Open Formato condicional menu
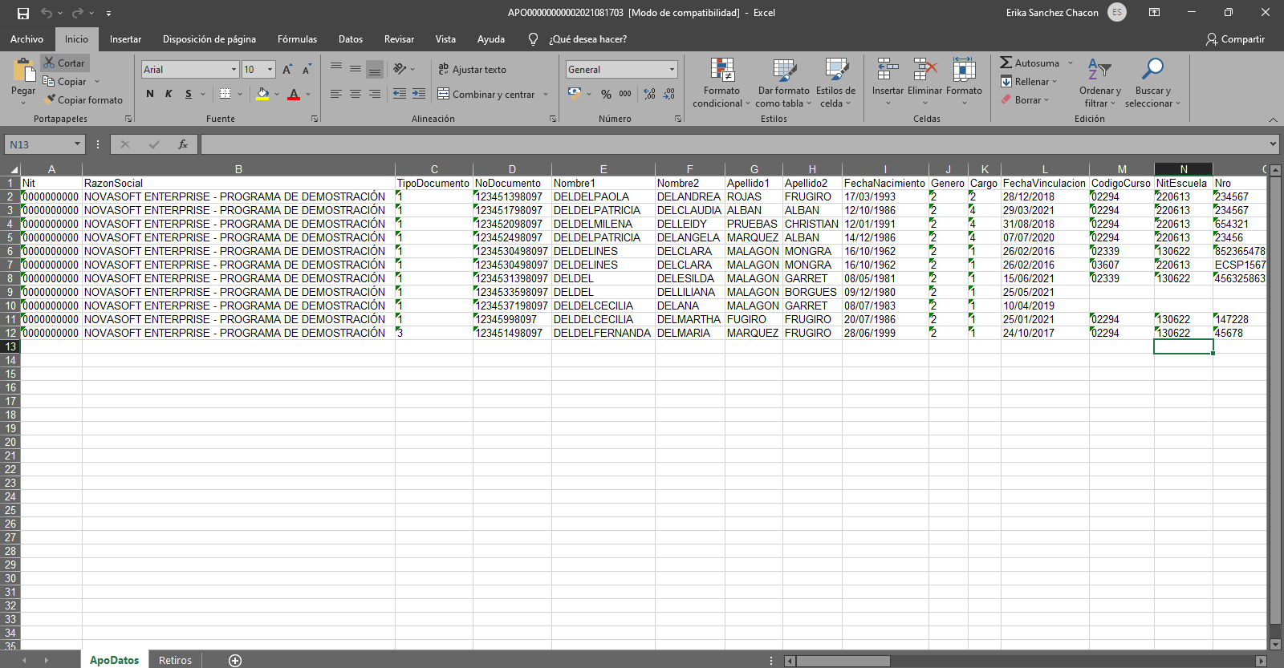 point(721,83)
